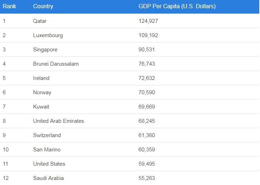
Task: Select the Qatar country cell
Action: point(40,21)
